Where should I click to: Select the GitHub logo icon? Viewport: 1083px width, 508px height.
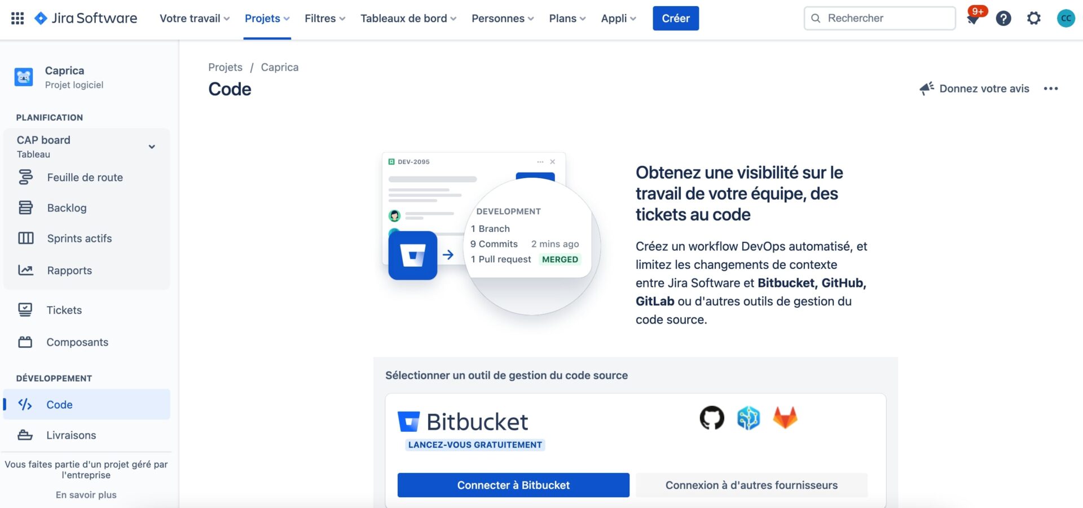pos(712,418)
